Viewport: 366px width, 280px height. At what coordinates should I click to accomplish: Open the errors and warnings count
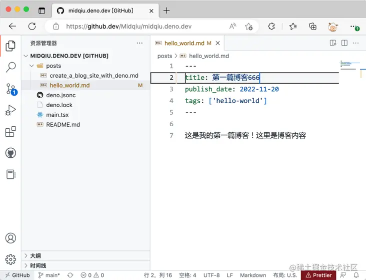tap(92, 275)
